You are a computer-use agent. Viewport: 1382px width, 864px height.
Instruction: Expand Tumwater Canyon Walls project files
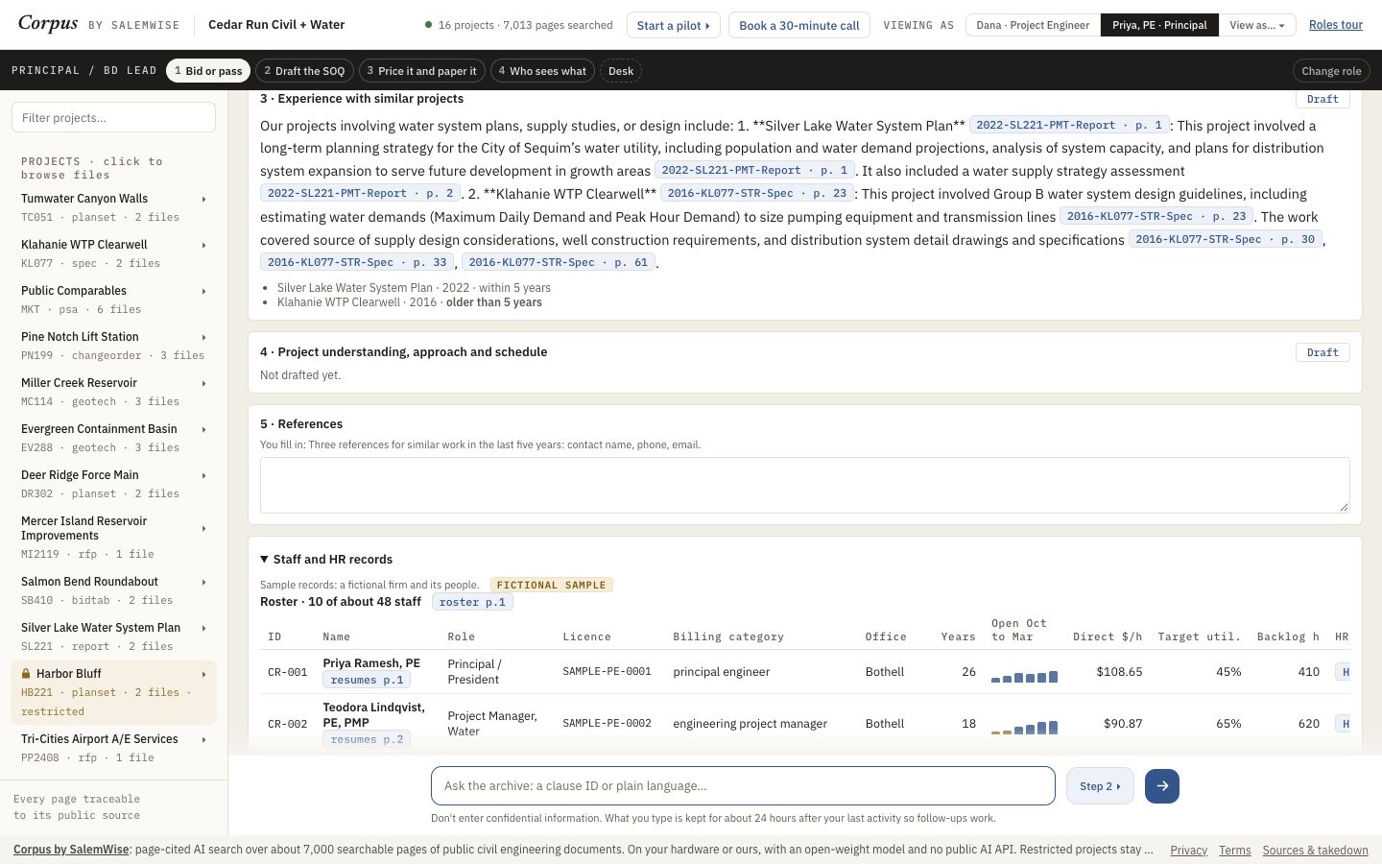pyautogui.click(x=203, y=199)
